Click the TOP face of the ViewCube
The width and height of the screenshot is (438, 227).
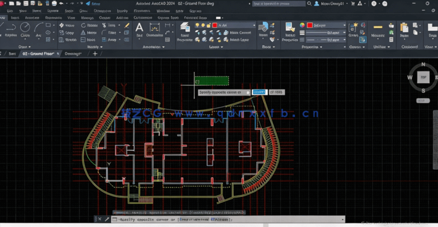[424, 77]
